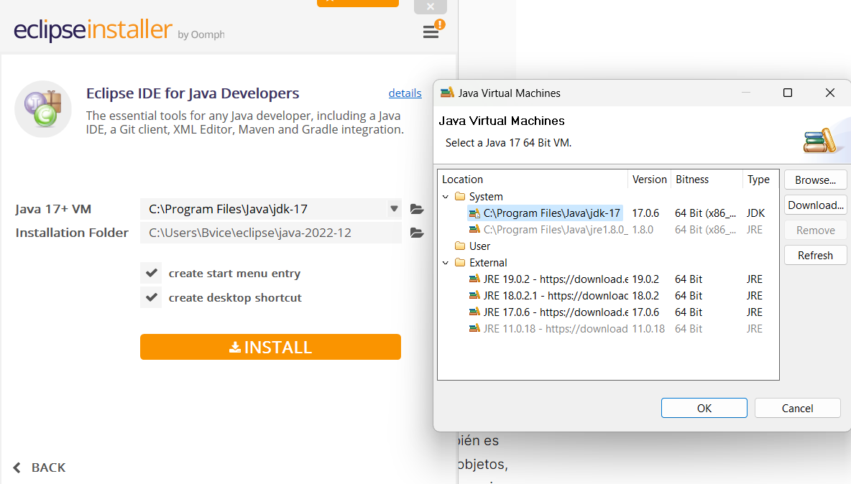Browse for Installation Folder using folder icon
851x484 pixels.
click(x=417, y=233)
